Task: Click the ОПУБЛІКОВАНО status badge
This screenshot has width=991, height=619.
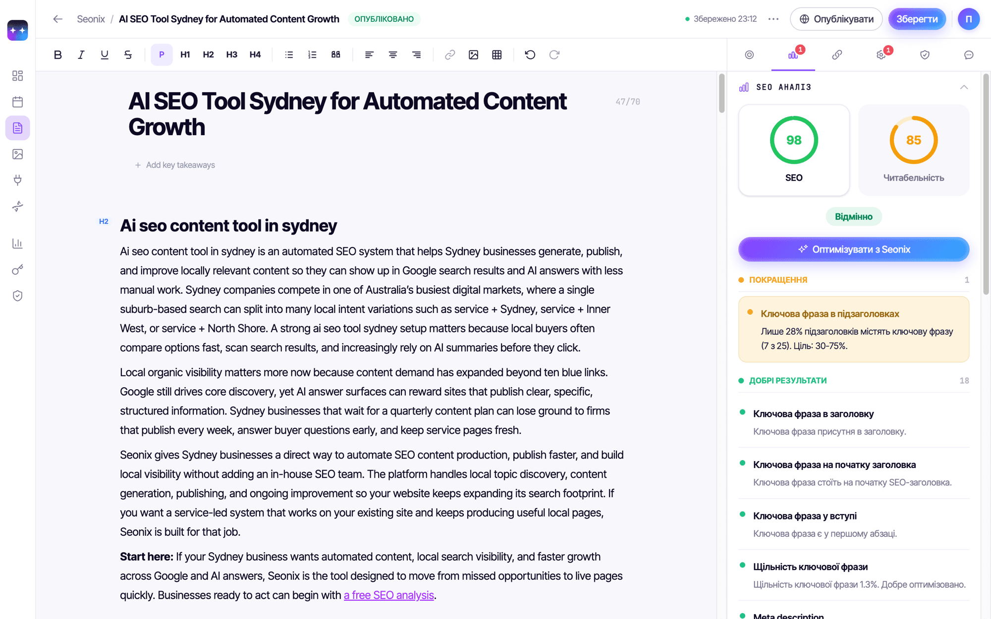Action: pyautogui.click(x=384, y=19)
